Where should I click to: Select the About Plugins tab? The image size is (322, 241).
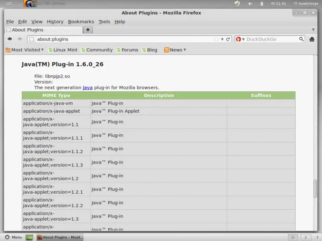pos(43,30)
